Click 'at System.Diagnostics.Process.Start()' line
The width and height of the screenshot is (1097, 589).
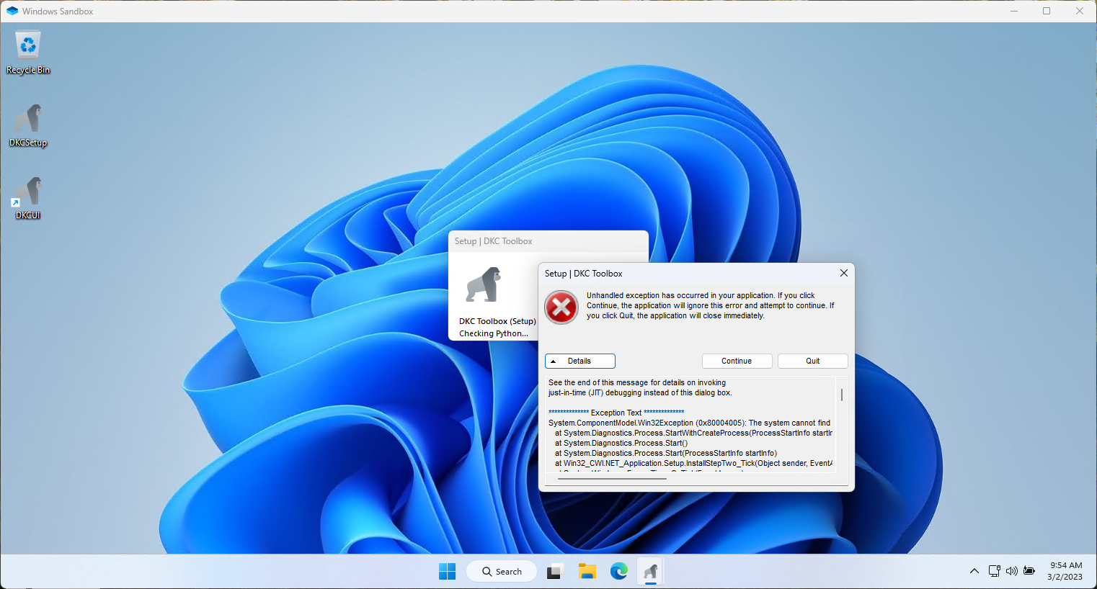click(x=621, y=443)
